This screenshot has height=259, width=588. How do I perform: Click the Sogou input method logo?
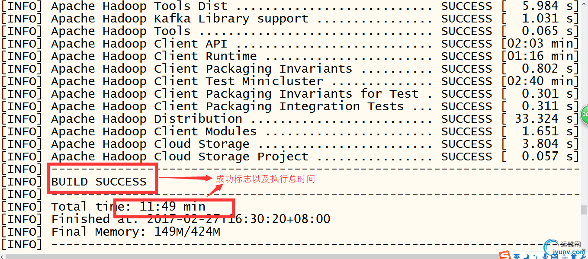504,255
